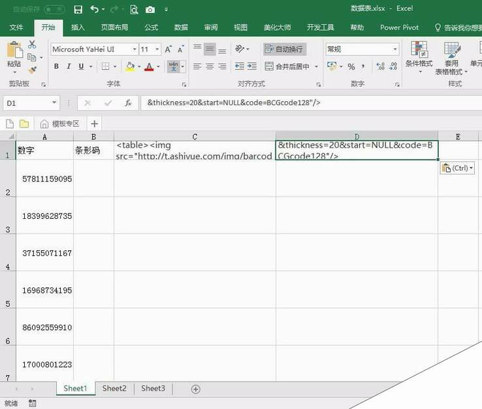
Task: Add a new sheet with plus circle
Action: click(196, 389)
